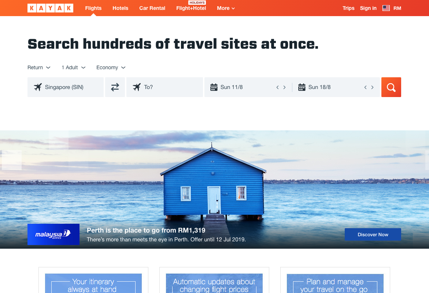
Task: Open the return date calendar icon
Action: point(302,87)
